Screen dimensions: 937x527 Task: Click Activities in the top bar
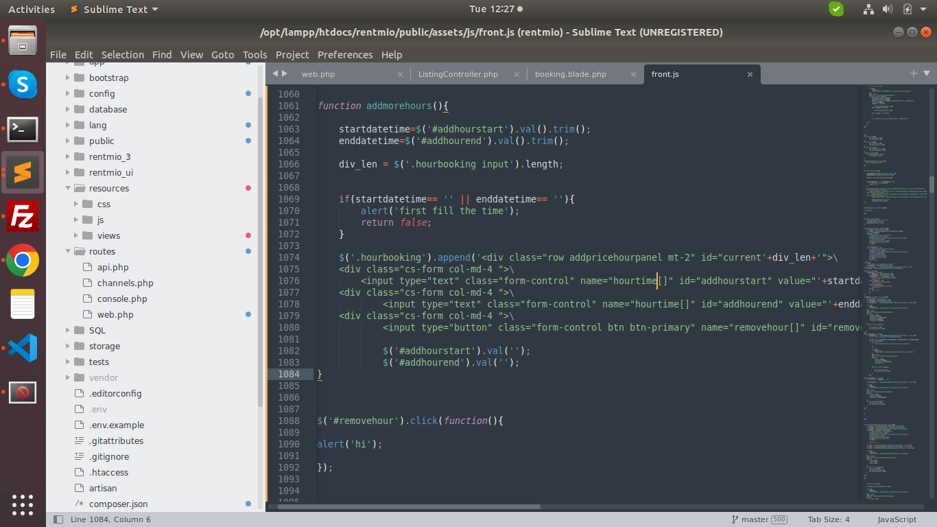coord(32,10)
